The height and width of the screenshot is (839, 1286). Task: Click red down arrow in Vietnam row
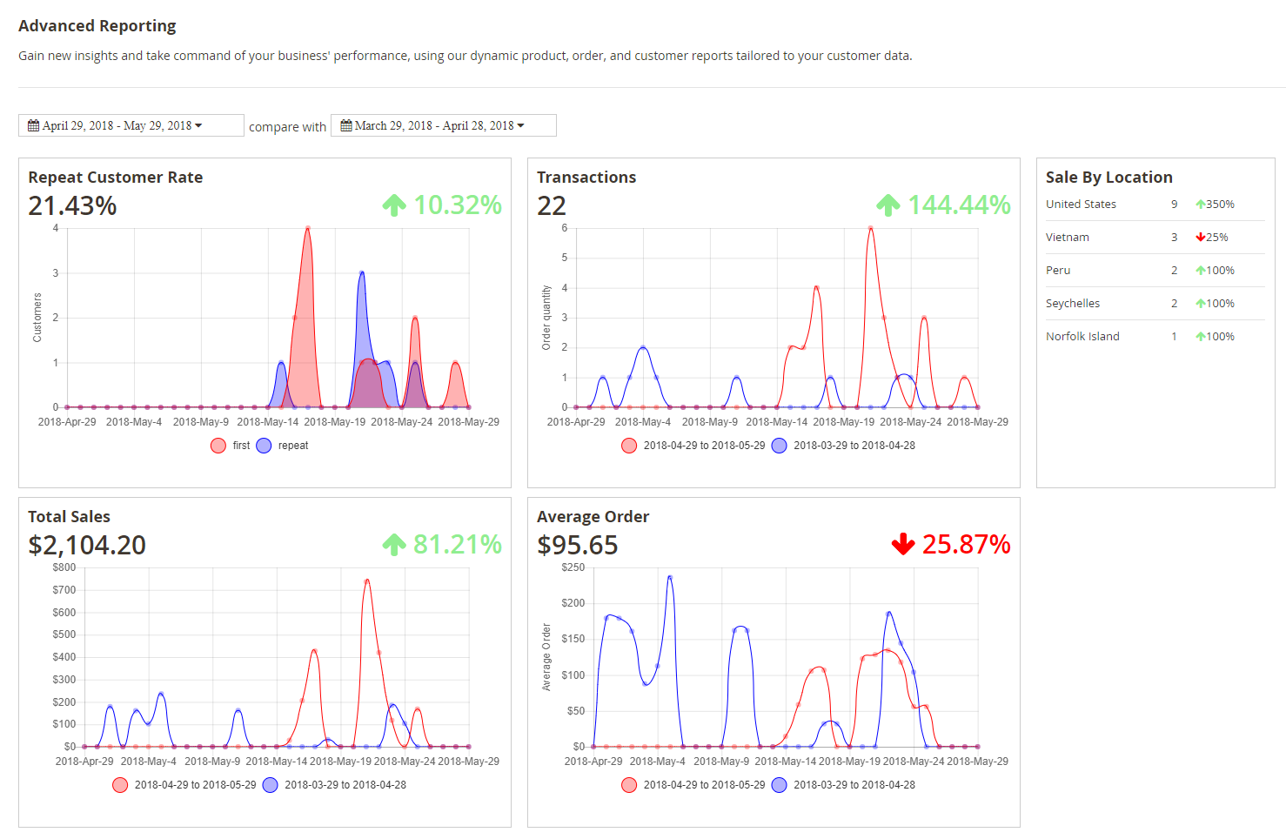point(1200,238)
